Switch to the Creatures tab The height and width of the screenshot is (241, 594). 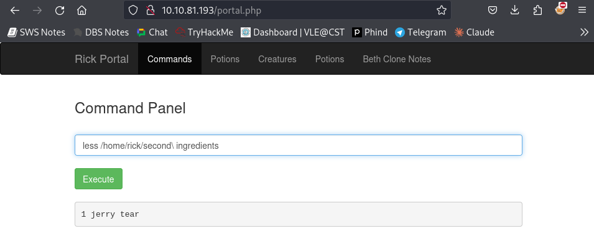[277, 59]
